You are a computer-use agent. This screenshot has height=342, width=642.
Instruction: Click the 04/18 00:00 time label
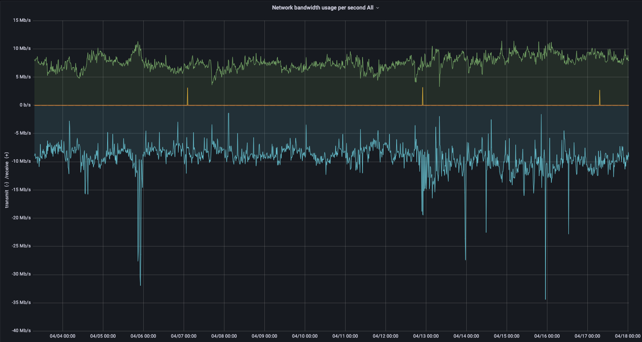627,336
